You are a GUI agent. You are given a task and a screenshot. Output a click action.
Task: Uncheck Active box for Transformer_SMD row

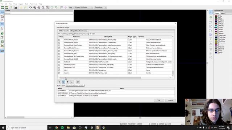(x=59, y=65)
